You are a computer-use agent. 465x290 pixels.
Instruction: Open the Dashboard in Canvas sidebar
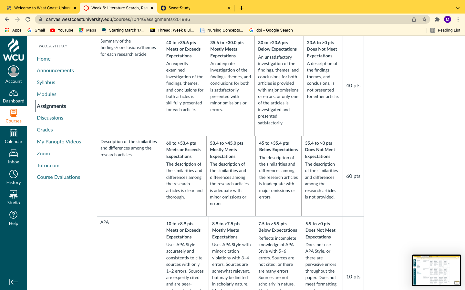click(x=14, y=97)
